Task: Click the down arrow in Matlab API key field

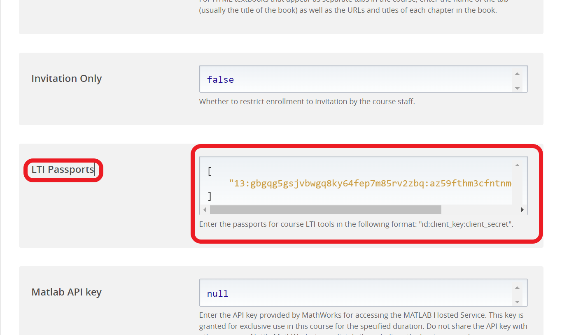Action: coord(517,302)
